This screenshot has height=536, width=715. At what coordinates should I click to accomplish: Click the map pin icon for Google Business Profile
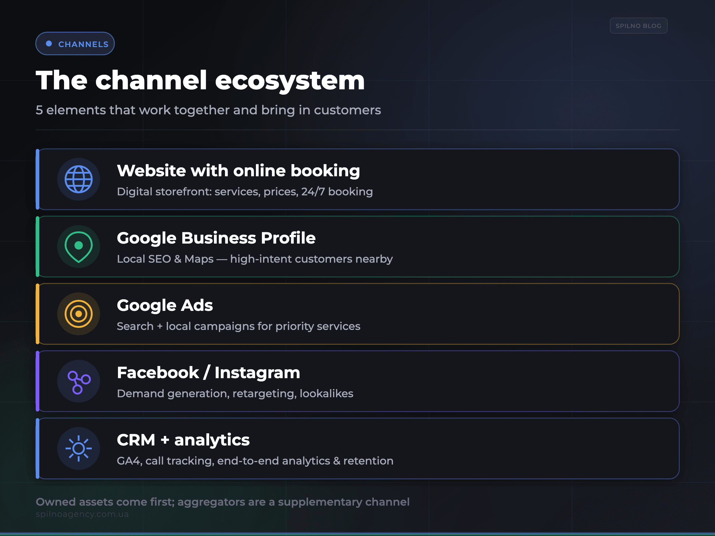(x=79, y=247)
